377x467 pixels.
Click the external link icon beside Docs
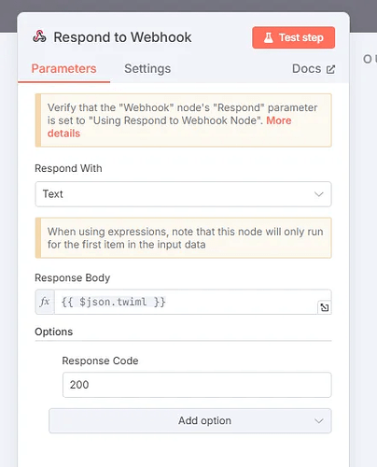tap(330, 69)
